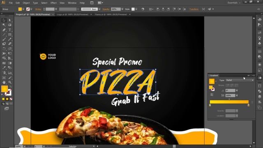This screenshot has height=148, width=263.
Task: Select the Column Graph tool
Action: [10, 73]
